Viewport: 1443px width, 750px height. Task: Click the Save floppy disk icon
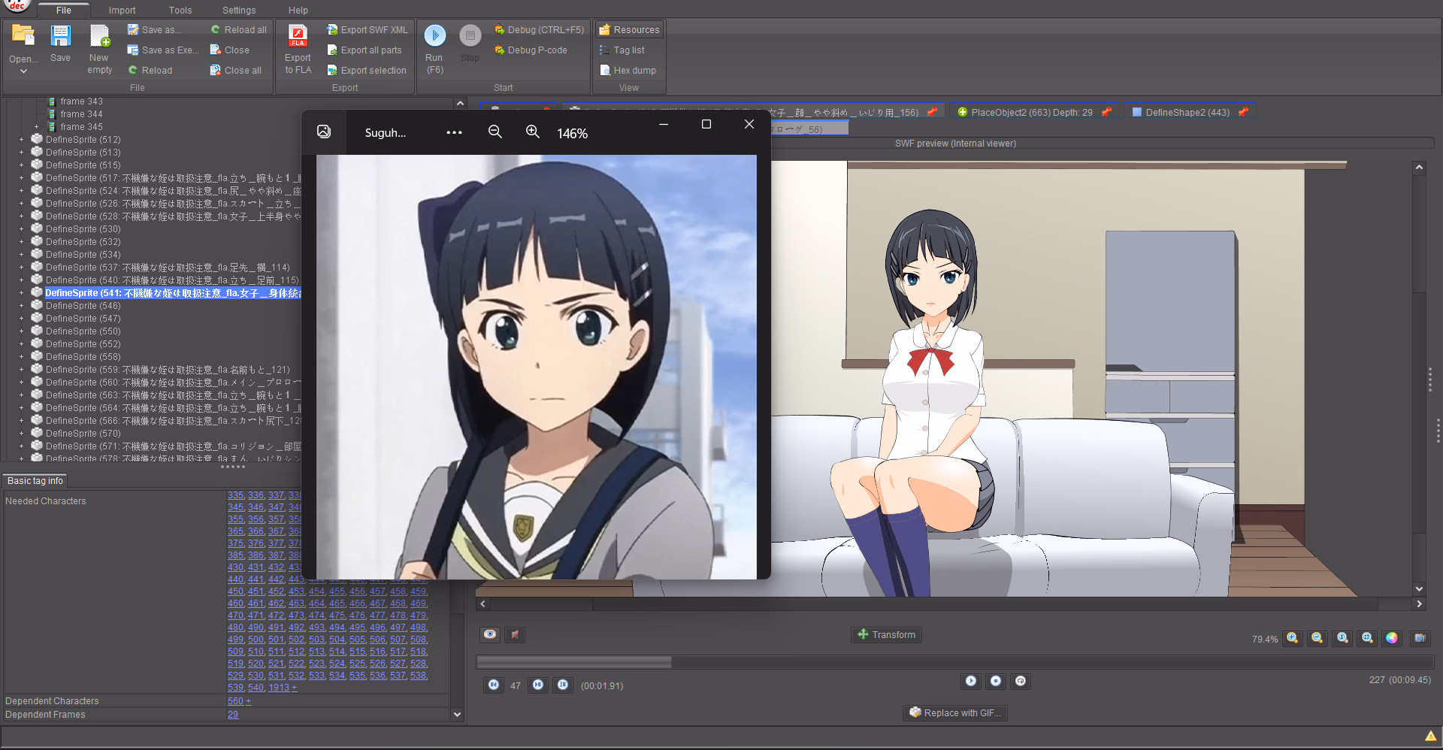(x=60, y=36)
